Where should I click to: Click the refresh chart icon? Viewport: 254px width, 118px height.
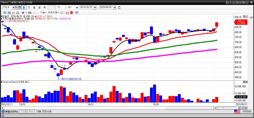pos(119,8)
